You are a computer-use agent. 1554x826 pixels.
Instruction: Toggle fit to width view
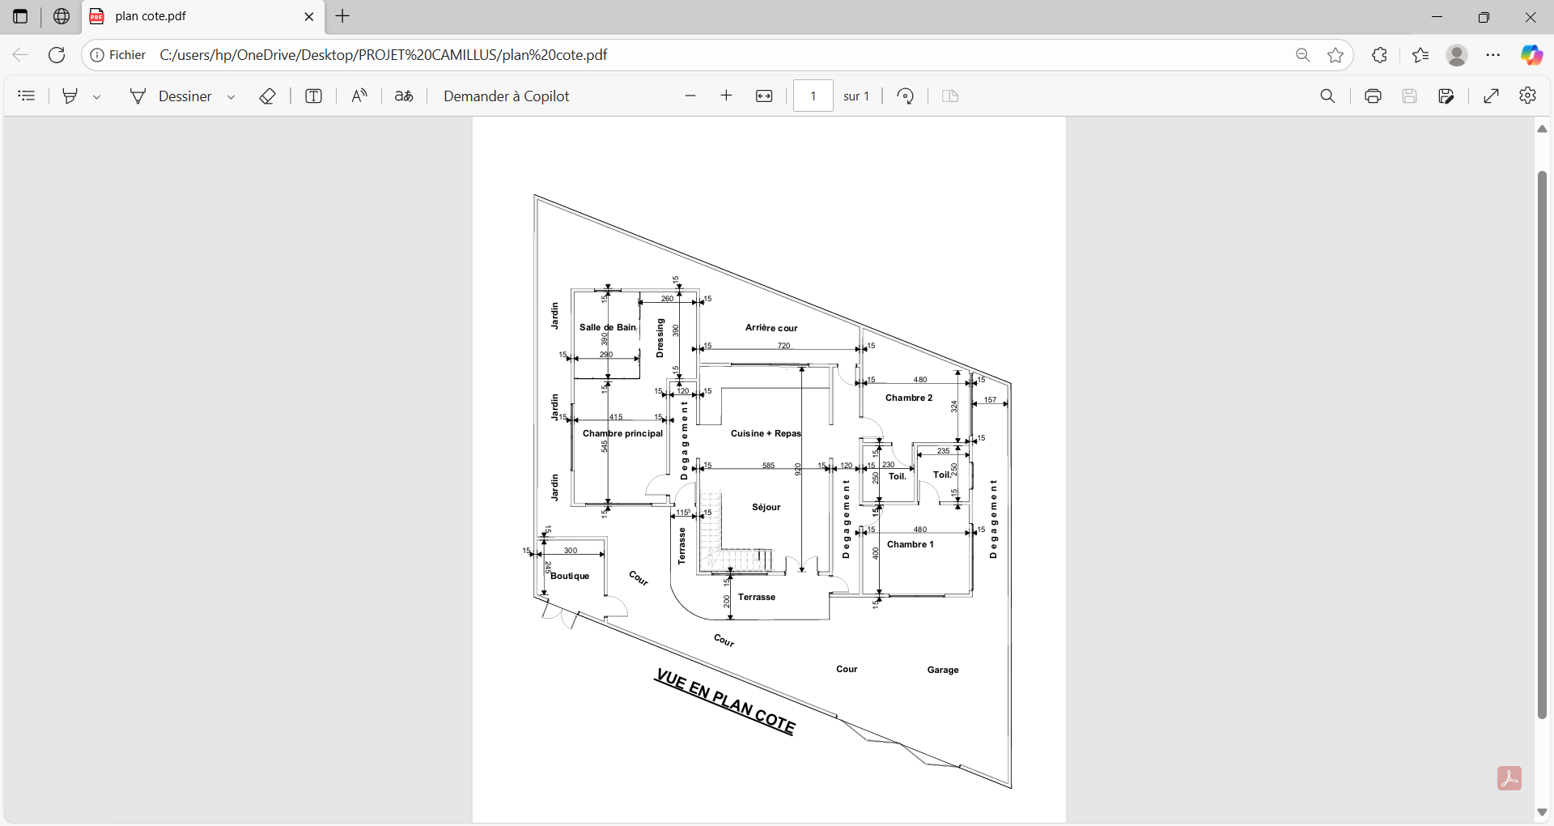tap(764, 96)
